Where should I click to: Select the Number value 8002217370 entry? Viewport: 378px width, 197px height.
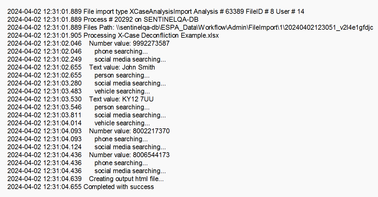(x=129, y=131)
